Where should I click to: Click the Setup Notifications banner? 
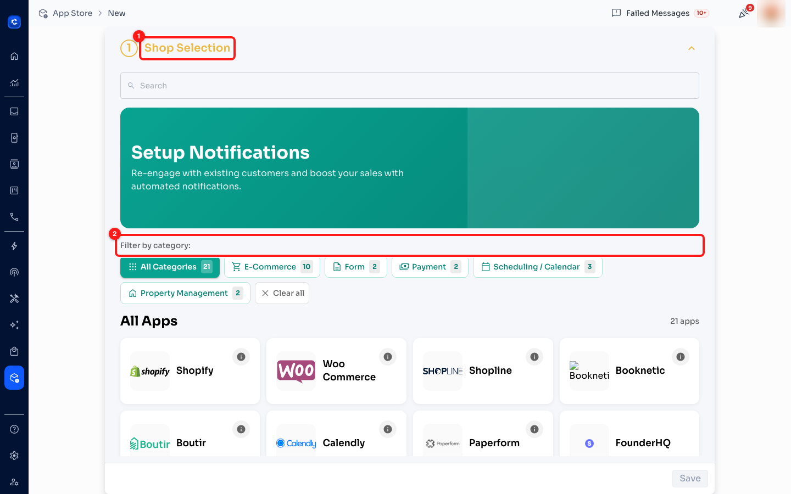click(x=410, y=168)
